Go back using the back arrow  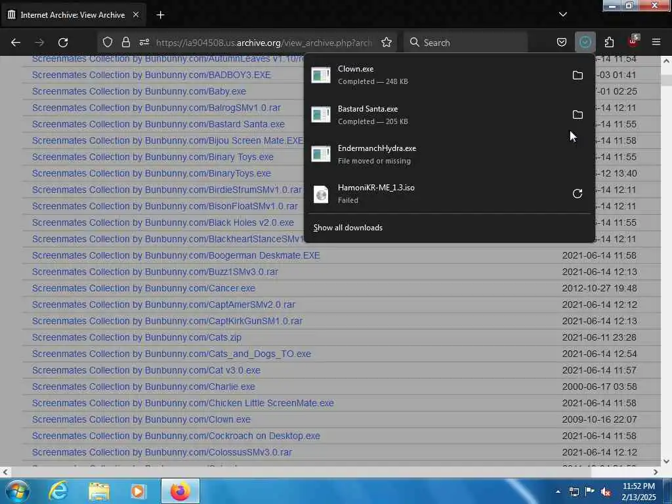(16, 43)
